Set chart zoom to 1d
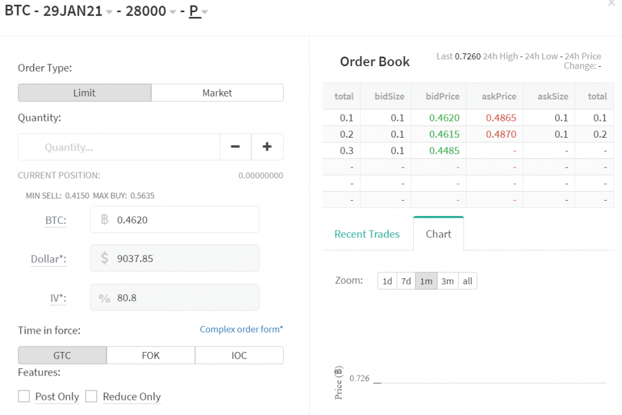This screenshot has width=622, height=415. (387, 281)
